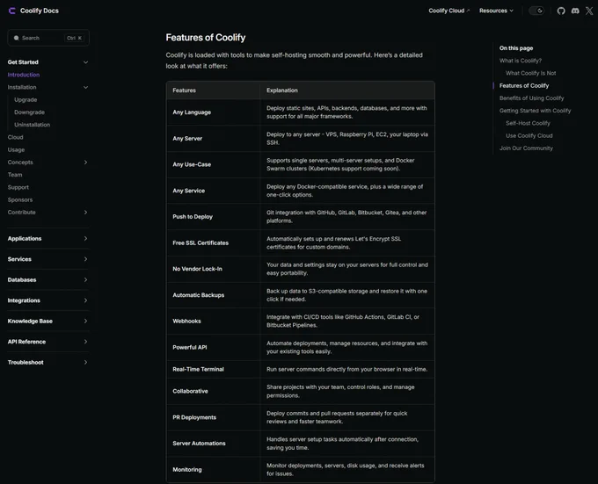Open the Databases section label
This screenshot has width=598, height=484.
(22, 279)
